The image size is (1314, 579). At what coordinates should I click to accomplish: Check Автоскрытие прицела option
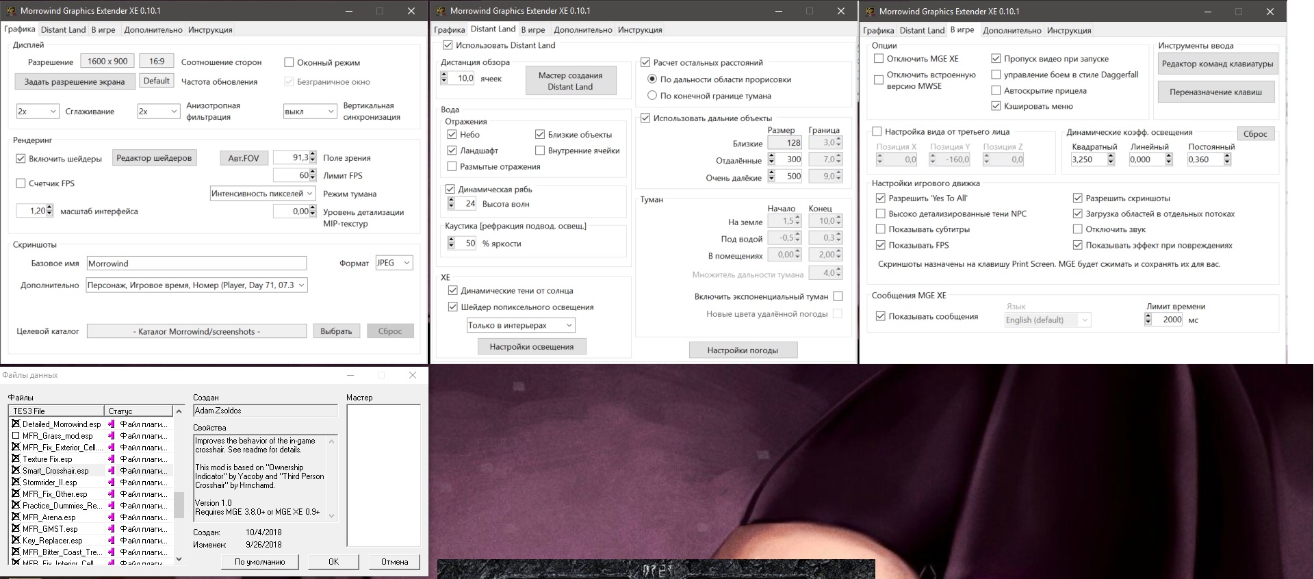point(996,90)
